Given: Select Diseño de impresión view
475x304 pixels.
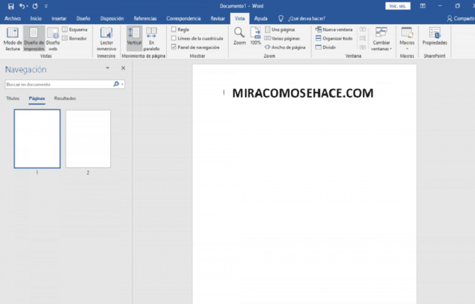Looking at the screenshot, I should [34, 39].
